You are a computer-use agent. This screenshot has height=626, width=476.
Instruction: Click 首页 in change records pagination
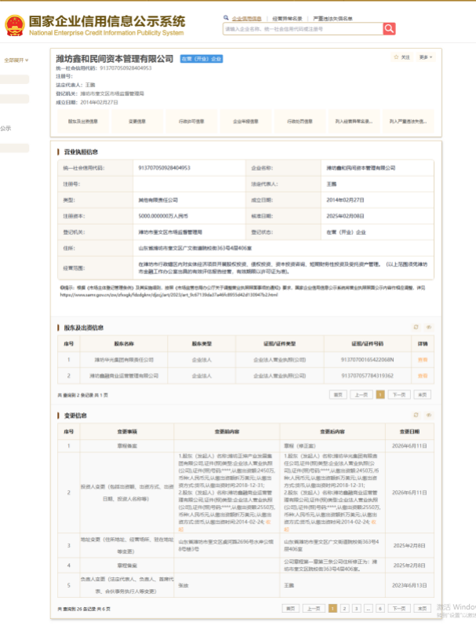pos(291,609)
